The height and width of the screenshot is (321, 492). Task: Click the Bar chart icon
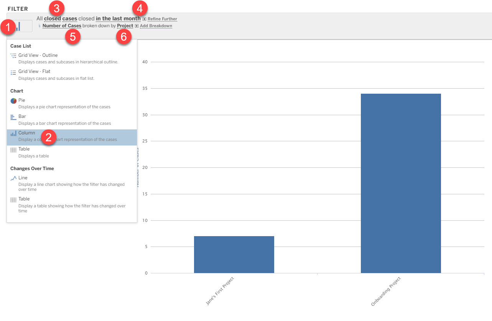[x=13, y=117]
